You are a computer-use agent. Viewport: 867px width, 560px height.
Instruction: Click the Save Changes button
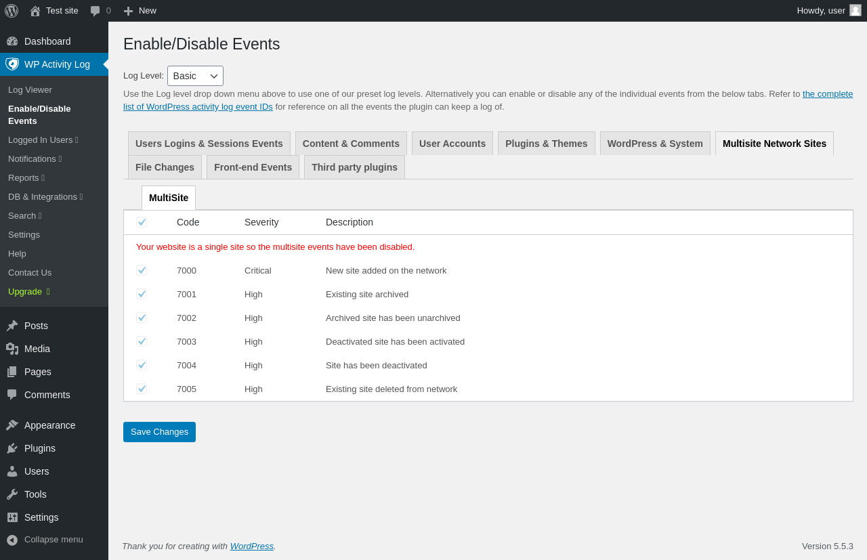point(159,432)
